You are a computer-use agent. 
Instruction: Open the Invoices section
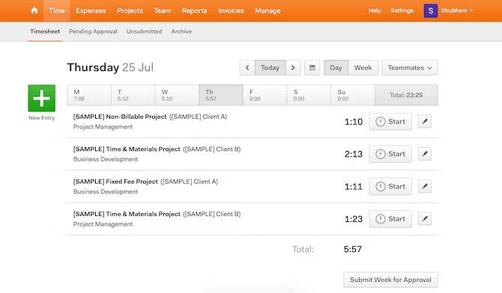(x=231, y=10)
